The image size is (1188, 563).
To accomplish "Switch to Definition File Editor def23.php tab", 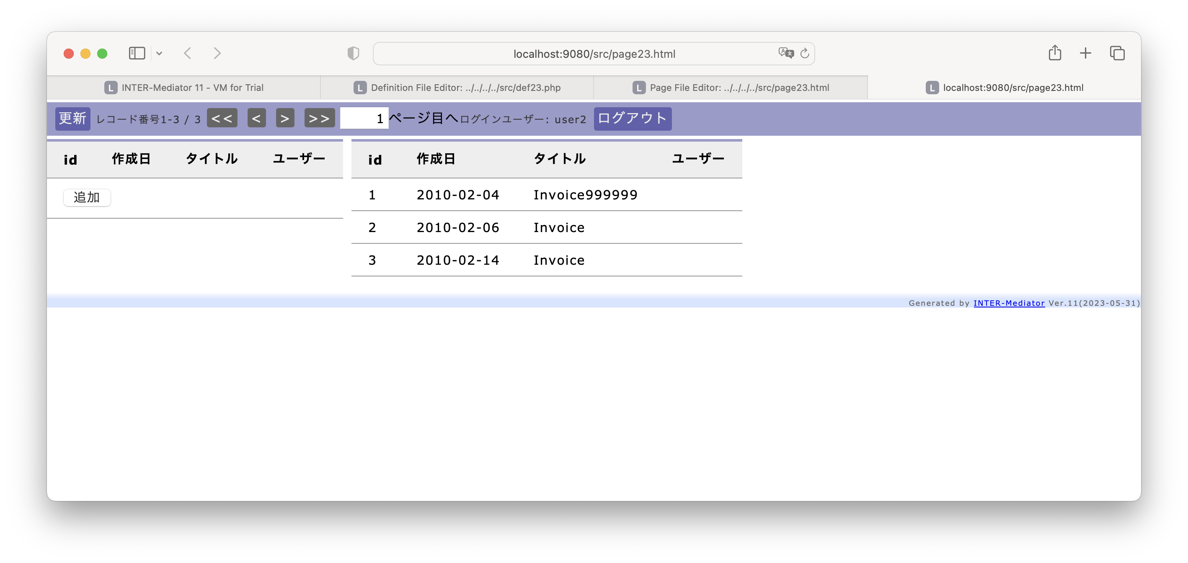I will click(457, 88).
